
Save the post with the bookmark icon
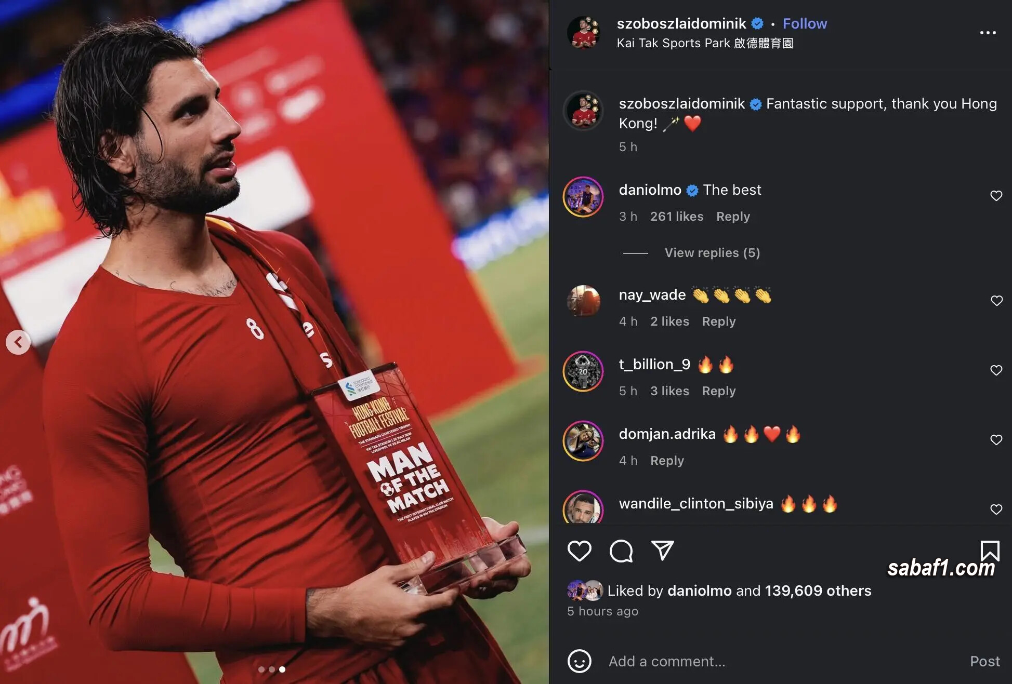tap(990, 551)
